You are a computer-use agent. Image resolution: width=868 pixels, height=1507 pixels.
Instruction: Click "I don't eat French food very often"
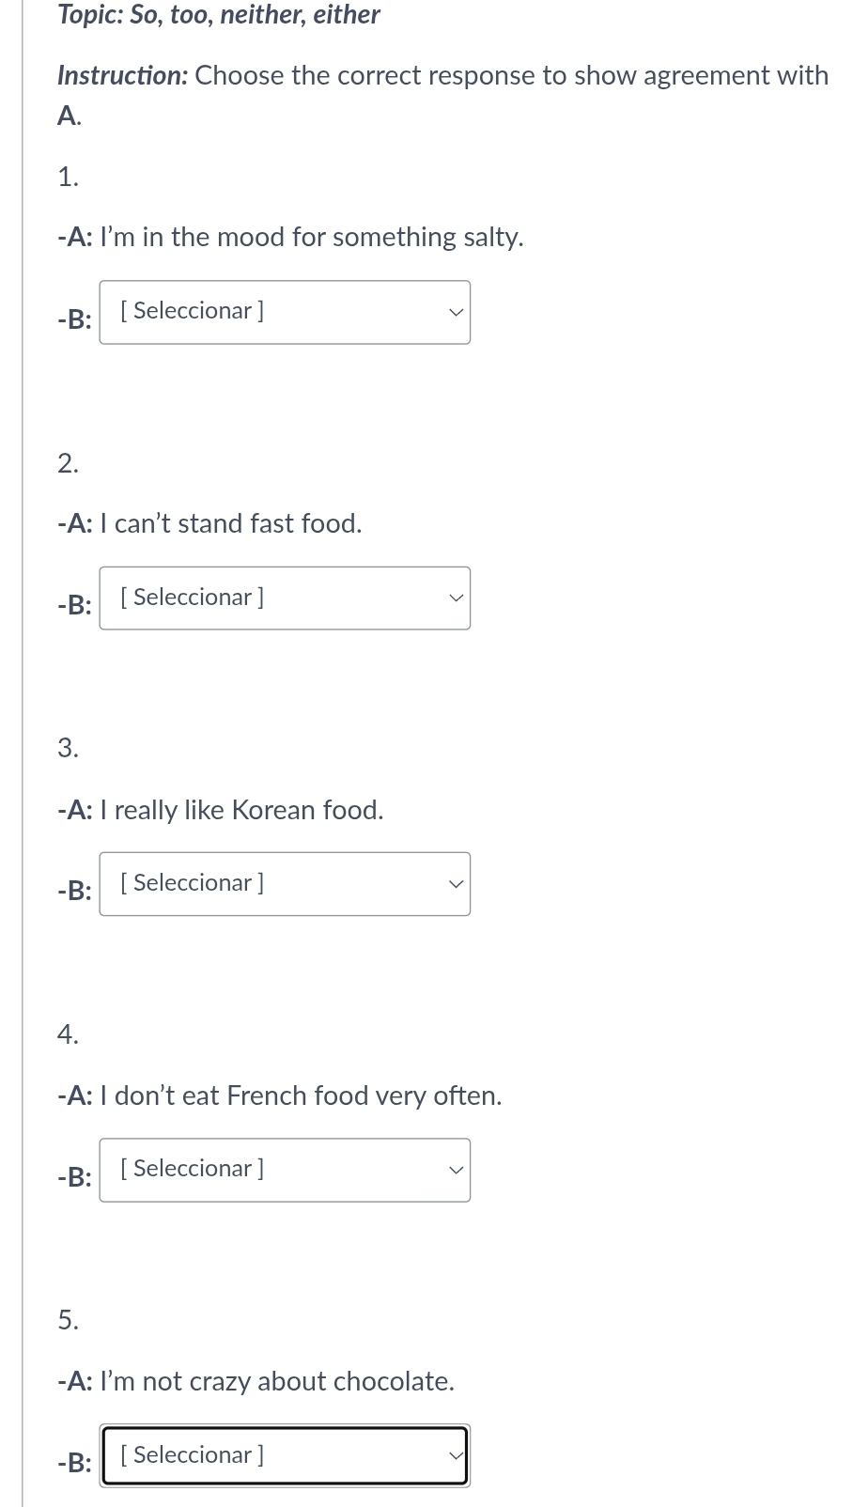(307, 1095)
